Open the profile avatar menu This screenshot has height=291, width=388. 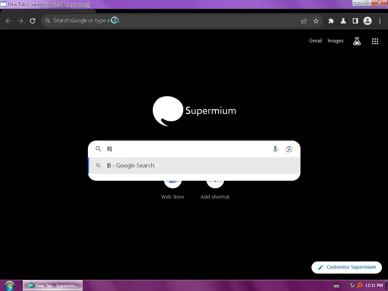point(368,21)
